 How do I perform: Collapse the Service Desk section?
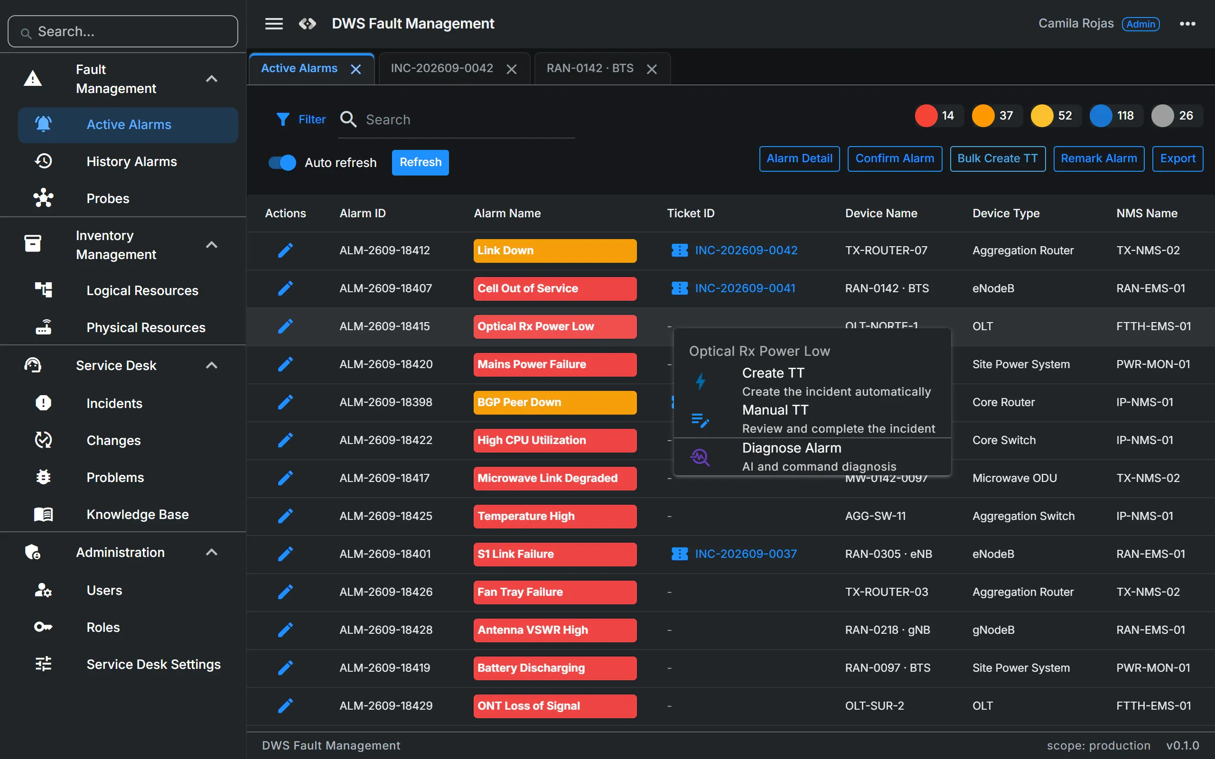tap(212, 365)
